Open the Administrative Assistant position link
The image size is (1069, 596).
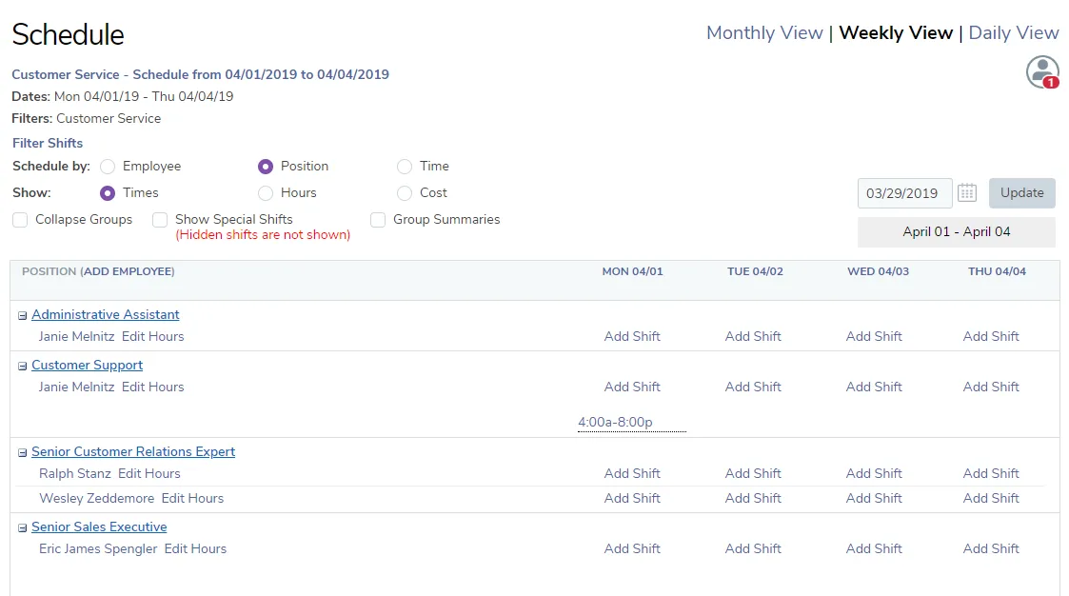(x=105, y=314)
